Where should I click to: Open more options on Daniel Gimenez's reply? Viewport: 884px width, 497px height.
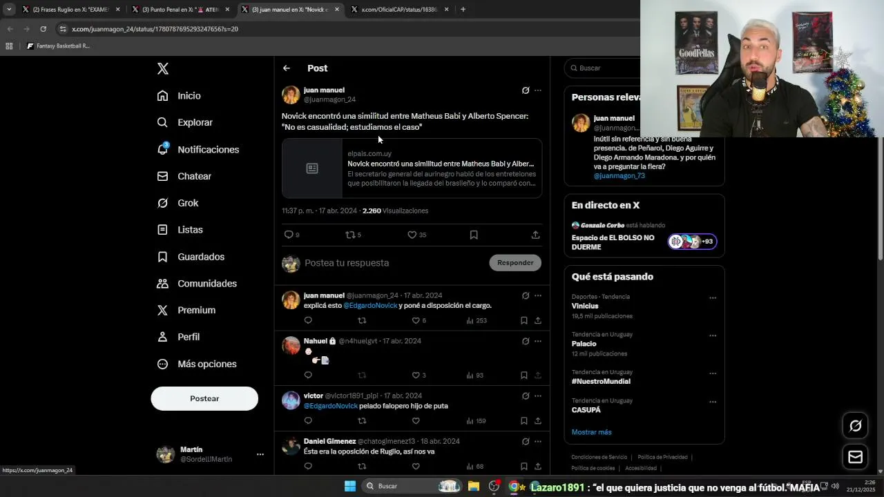[538, 442]
